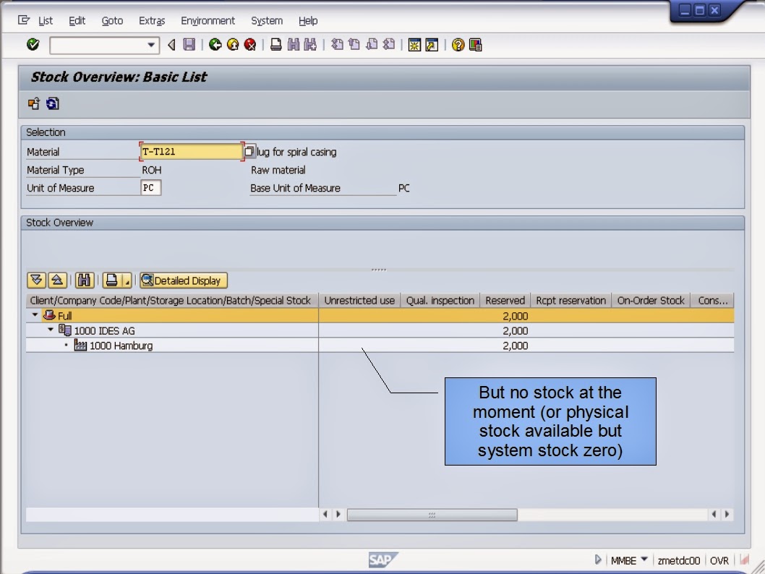Click the scroll left arrow beside the tree column

point(325,514)
